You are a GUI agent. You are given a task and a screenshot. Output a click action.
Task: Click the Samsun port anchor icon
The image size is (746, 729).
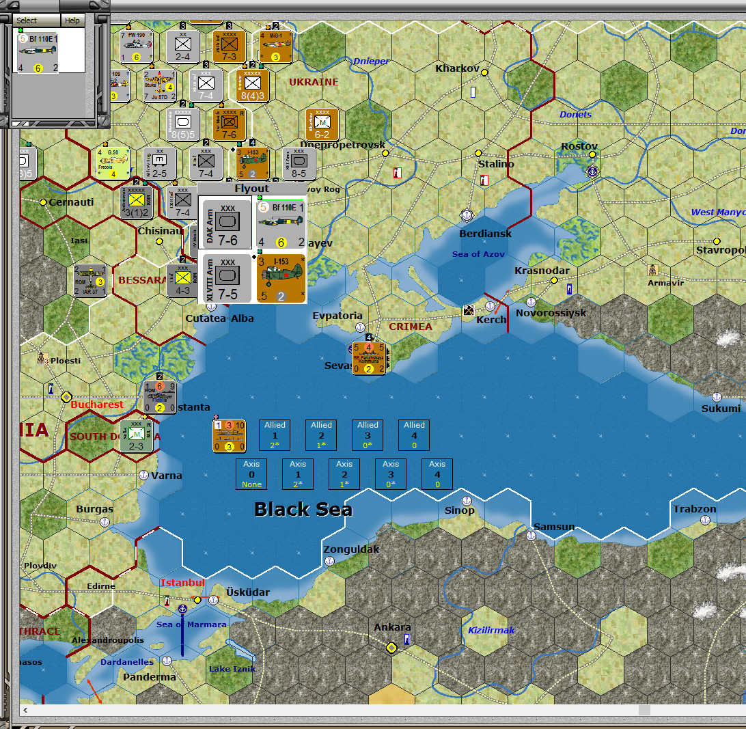tap(531, 536)
